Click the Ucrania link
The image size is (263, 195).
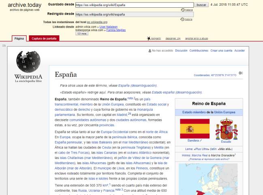coord(94,191)
